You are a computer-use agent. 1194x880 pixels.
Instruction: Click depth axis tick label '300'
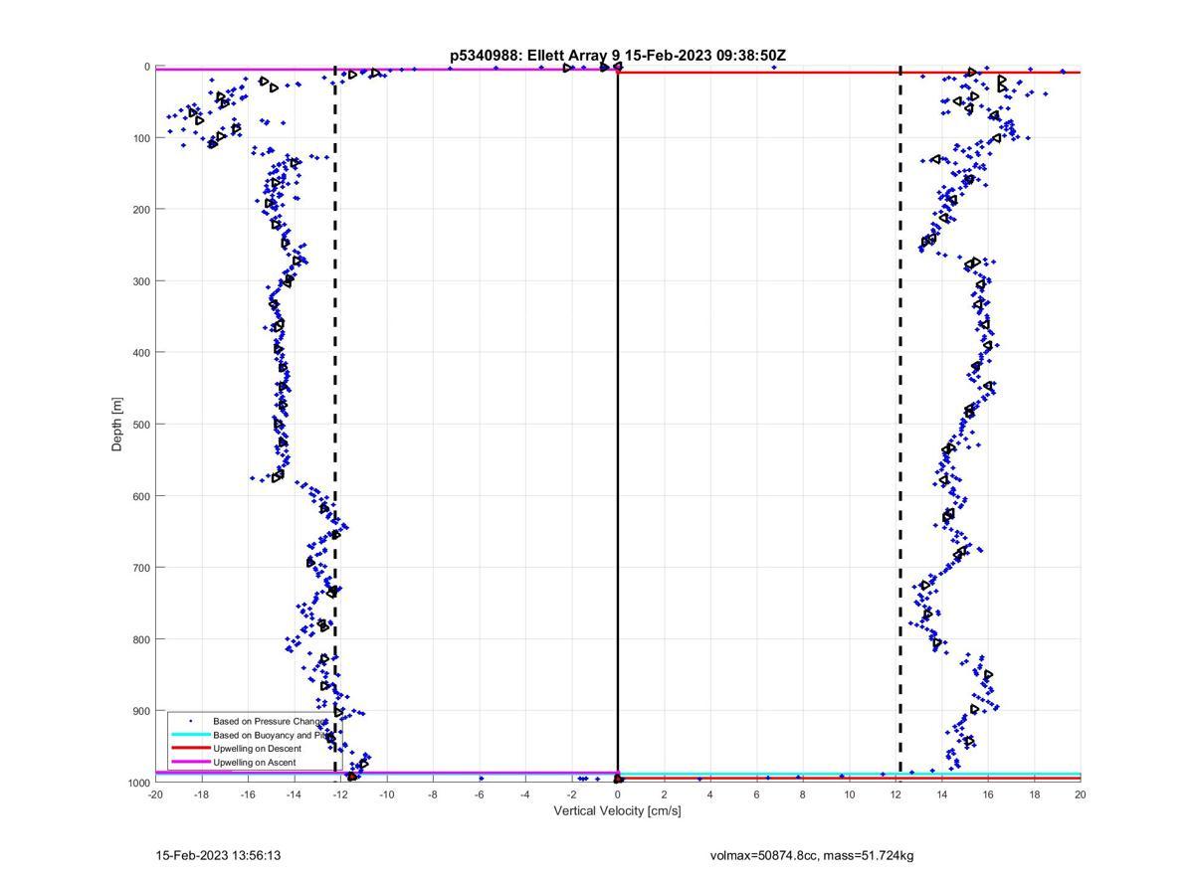[x=142, y=281]
